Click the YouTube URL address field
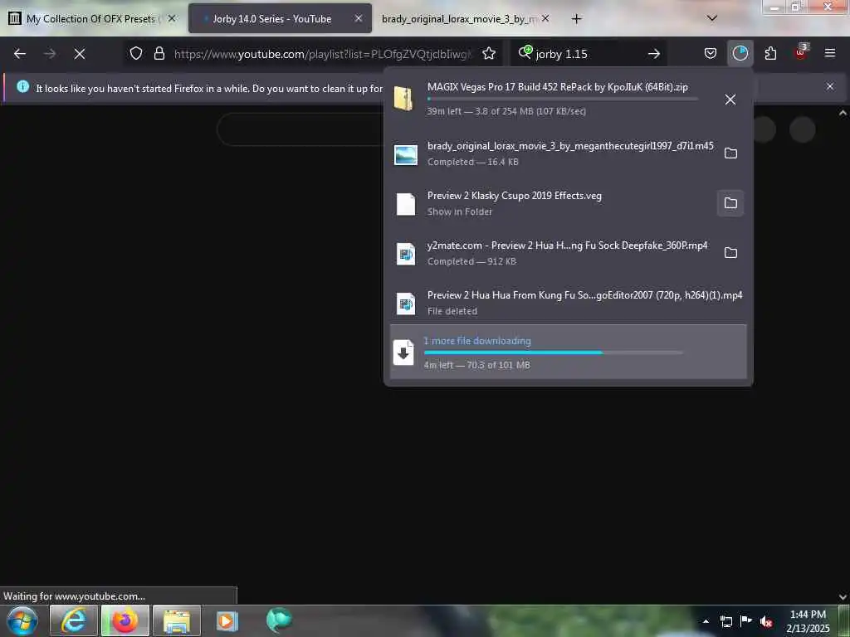 pos(325,54)
